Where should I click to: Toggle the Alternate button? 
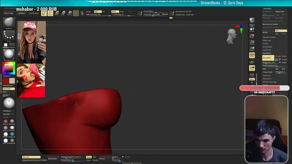9,89
